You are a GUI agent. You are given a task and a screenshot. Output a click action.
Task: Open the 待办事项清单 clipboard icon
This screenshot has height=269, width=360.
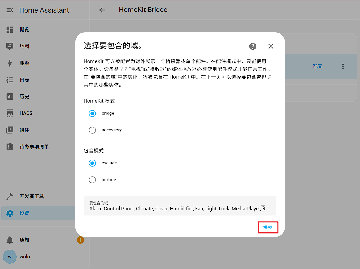(10, 146)
